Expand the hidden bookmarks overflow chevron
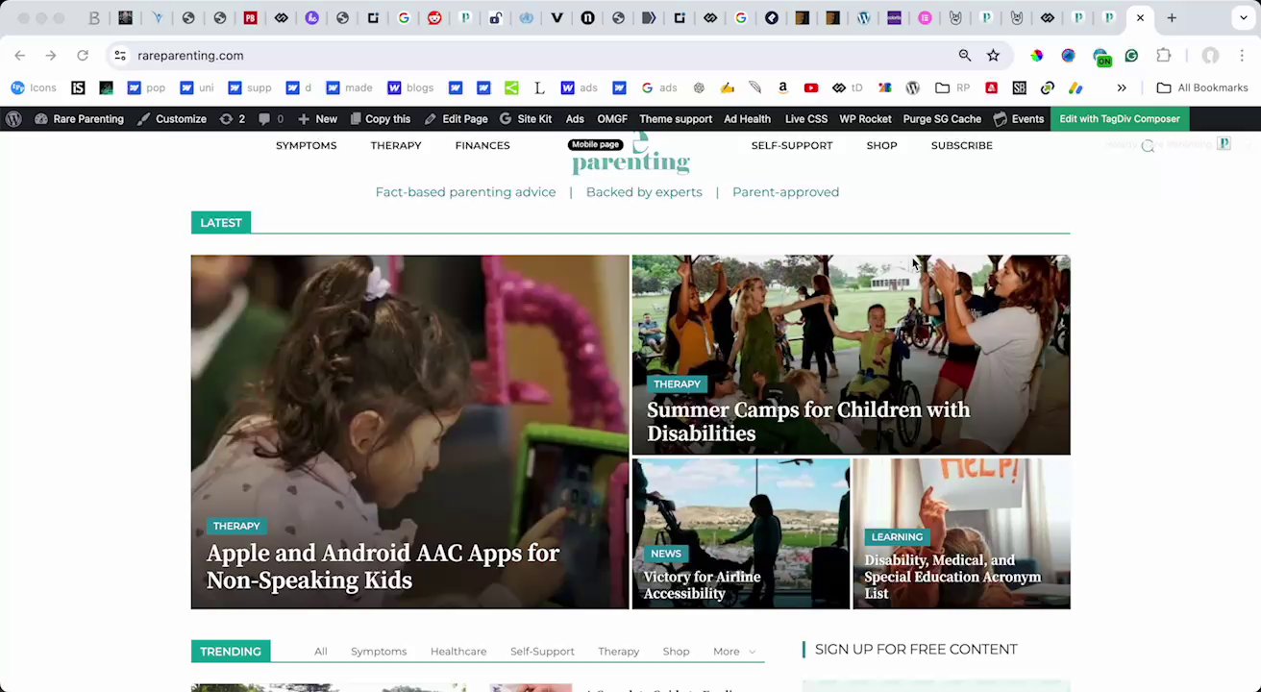 [1122, 87]
